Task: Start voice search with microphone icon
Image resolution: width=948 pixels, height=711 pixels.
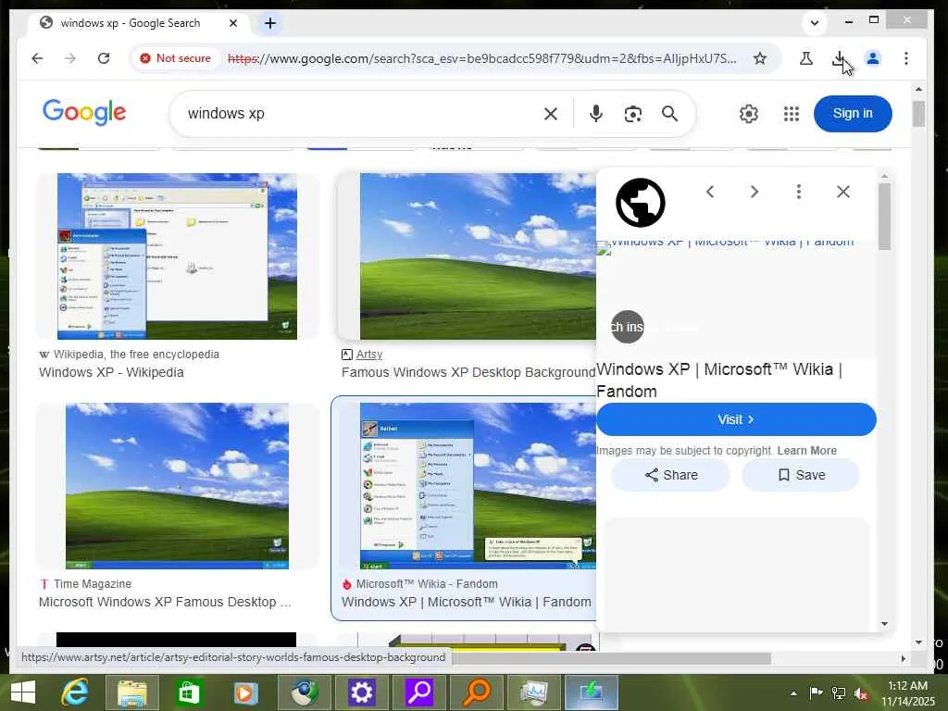Action: pyautogui.click(x=595, y=114)
